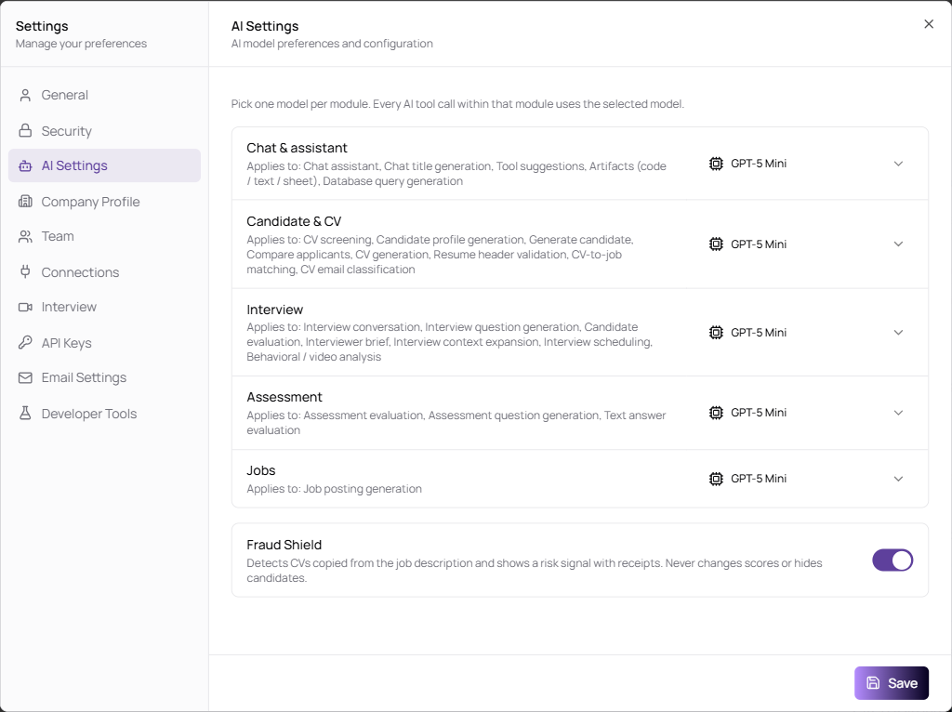Click the Fraud Shield heading
This screenshot has height=712, width=952.
point(284,545)
